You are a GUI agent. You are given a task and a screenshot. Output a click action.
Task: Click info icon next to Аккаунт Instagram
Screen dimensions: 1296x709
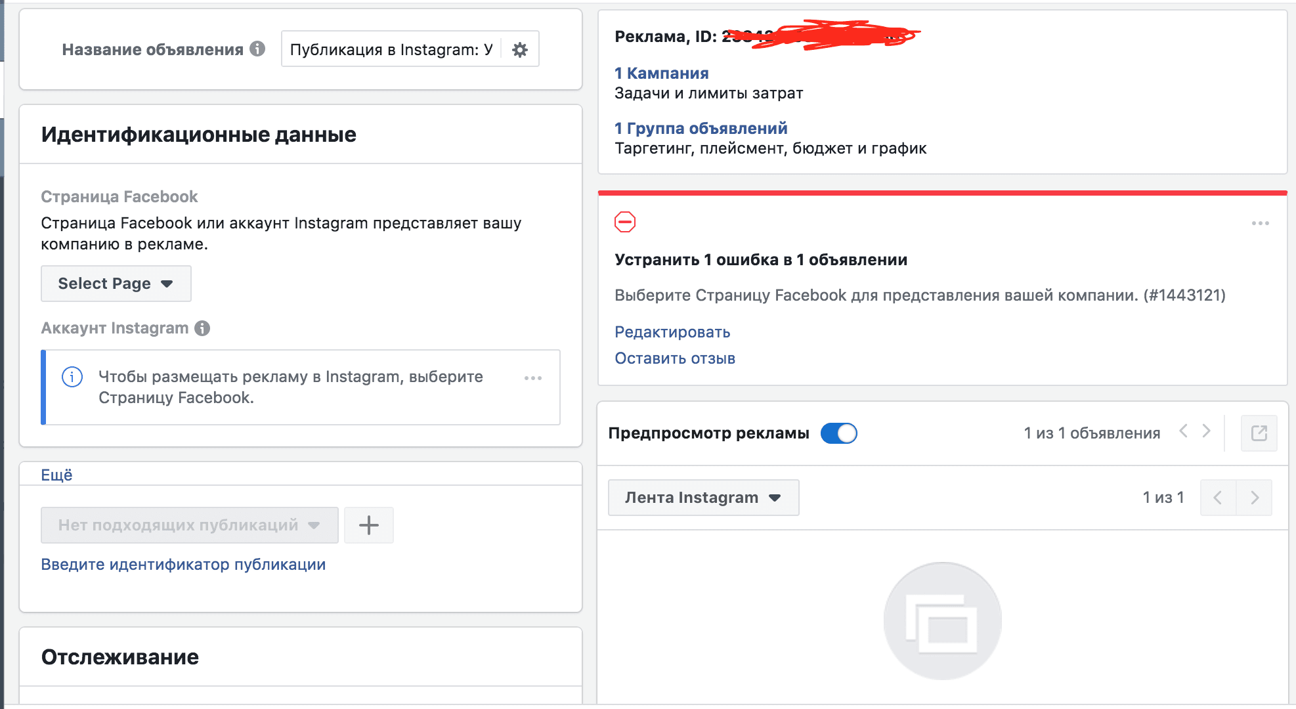202,328
